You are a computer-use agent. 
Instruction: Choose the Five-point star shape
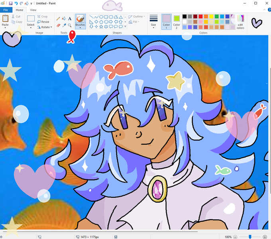[x=101, y=27]
